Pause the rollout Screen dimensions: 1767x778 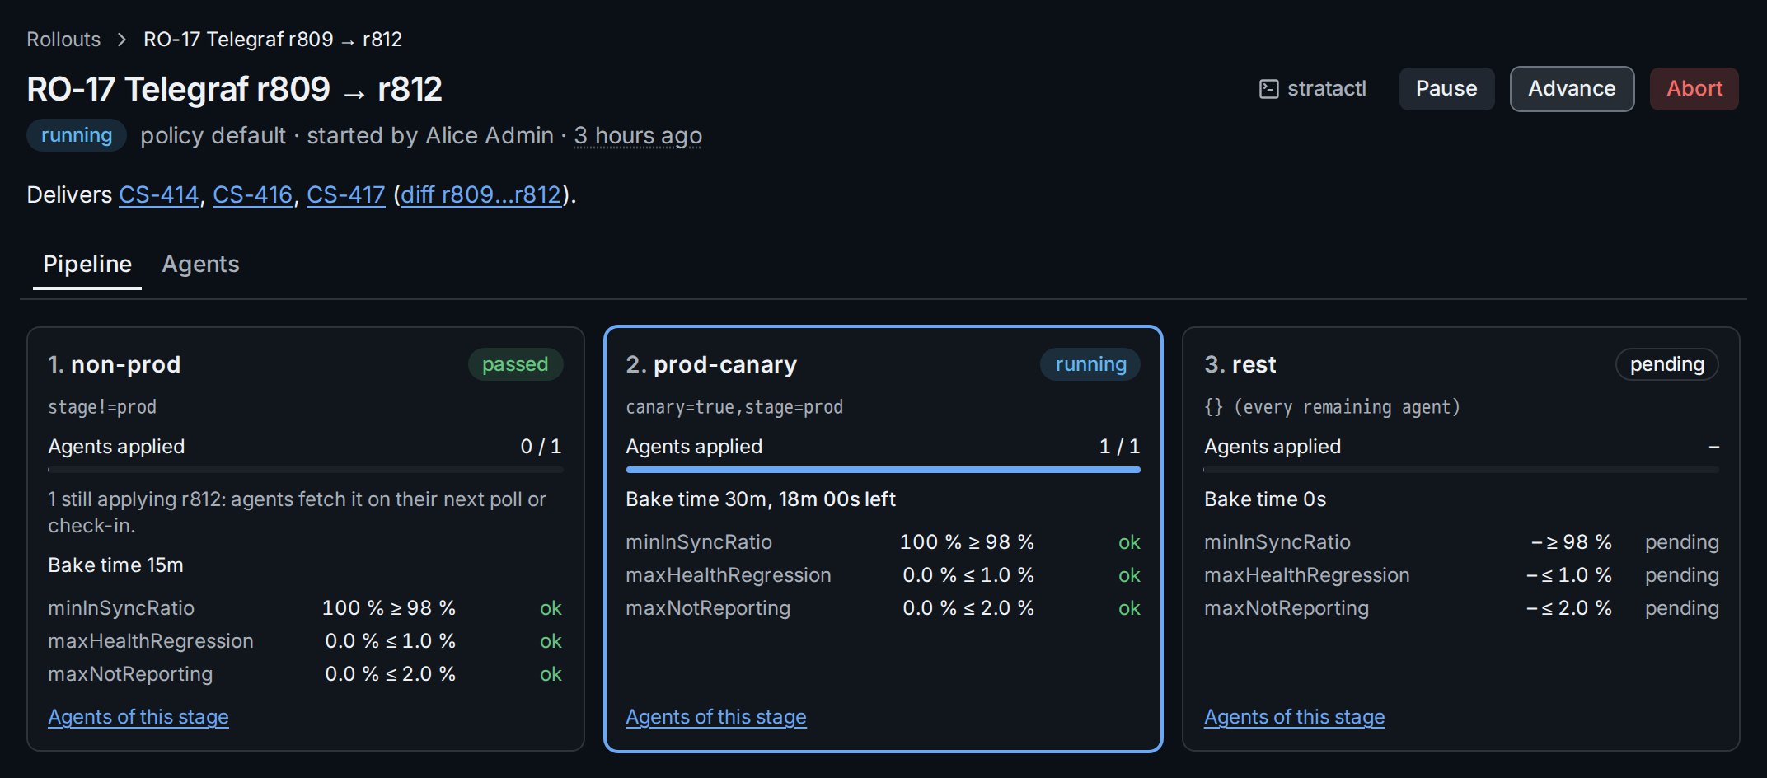click(1446, 89)
